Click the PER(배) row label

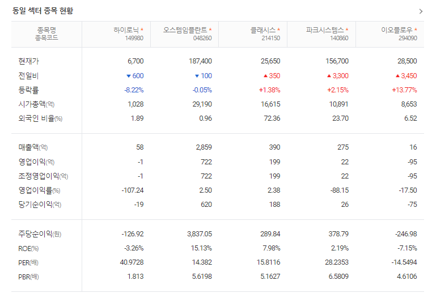pos(28,263)
